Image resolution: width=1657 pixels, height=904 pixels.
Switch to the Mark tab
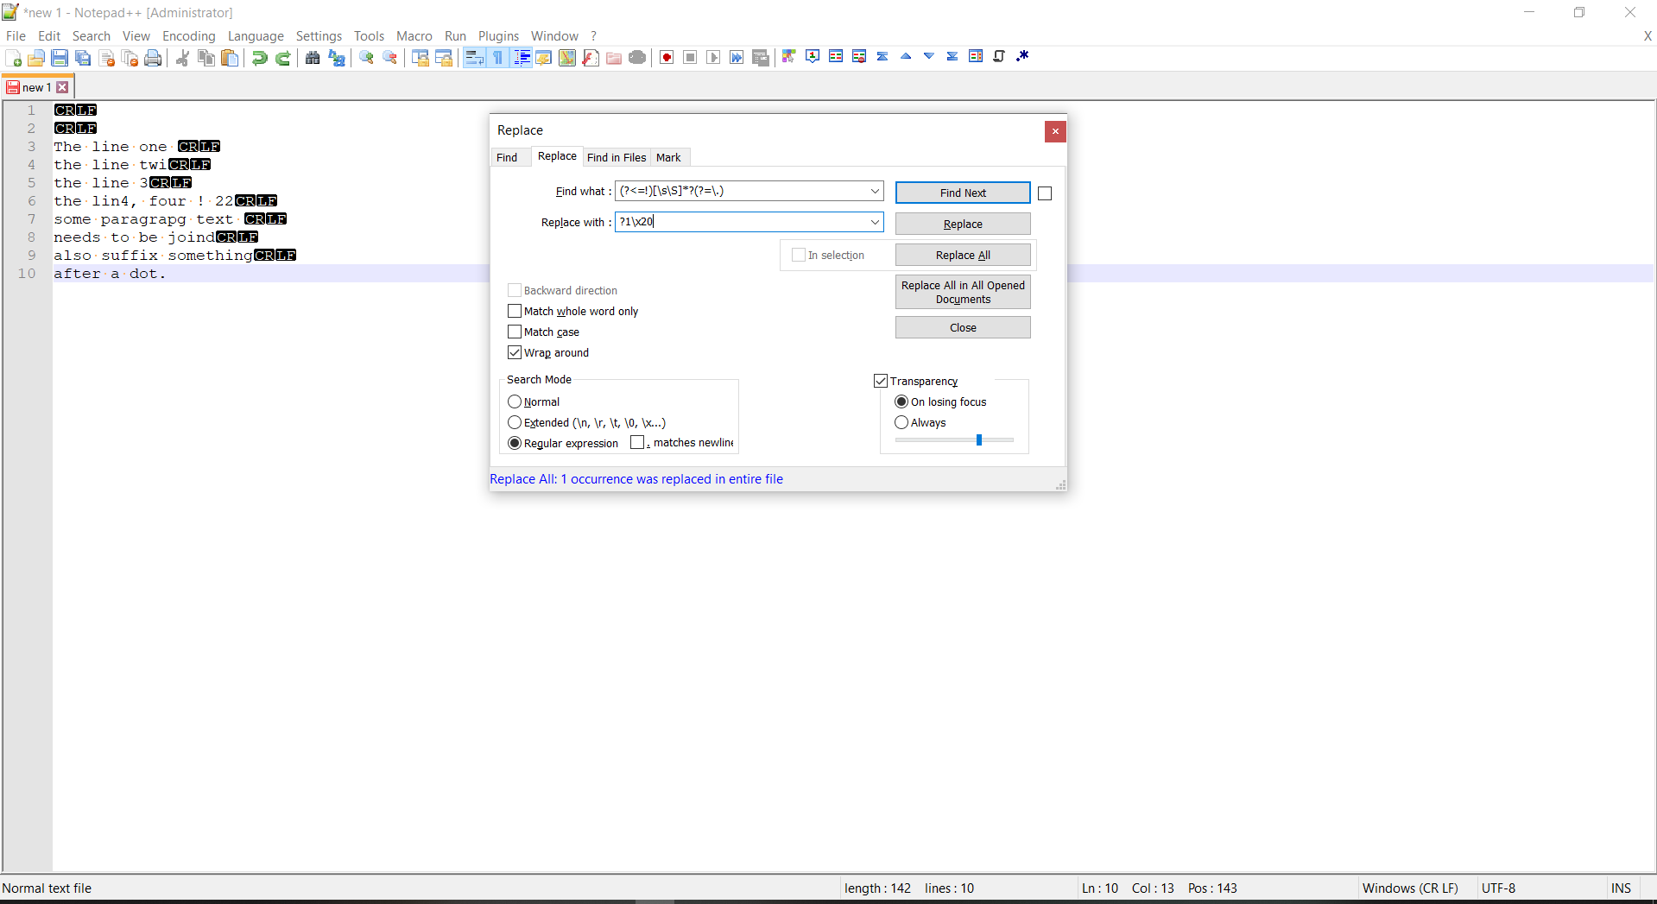[x=668, y=157]
